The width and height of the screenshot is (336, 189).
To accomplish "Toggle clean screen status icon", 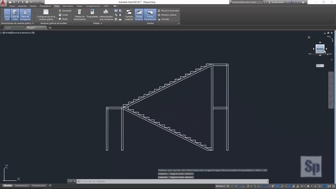I will pyautogui.click(x=329, y=186).
